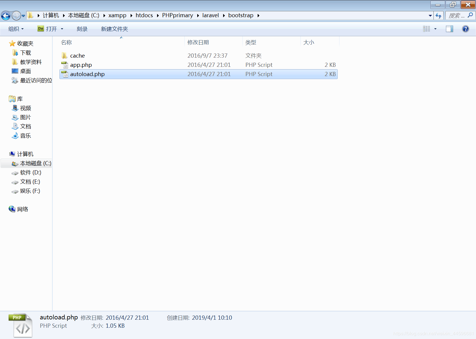Change view with the view mode icon
Screen dimensions: 476x339
click(x=427, y=29)
